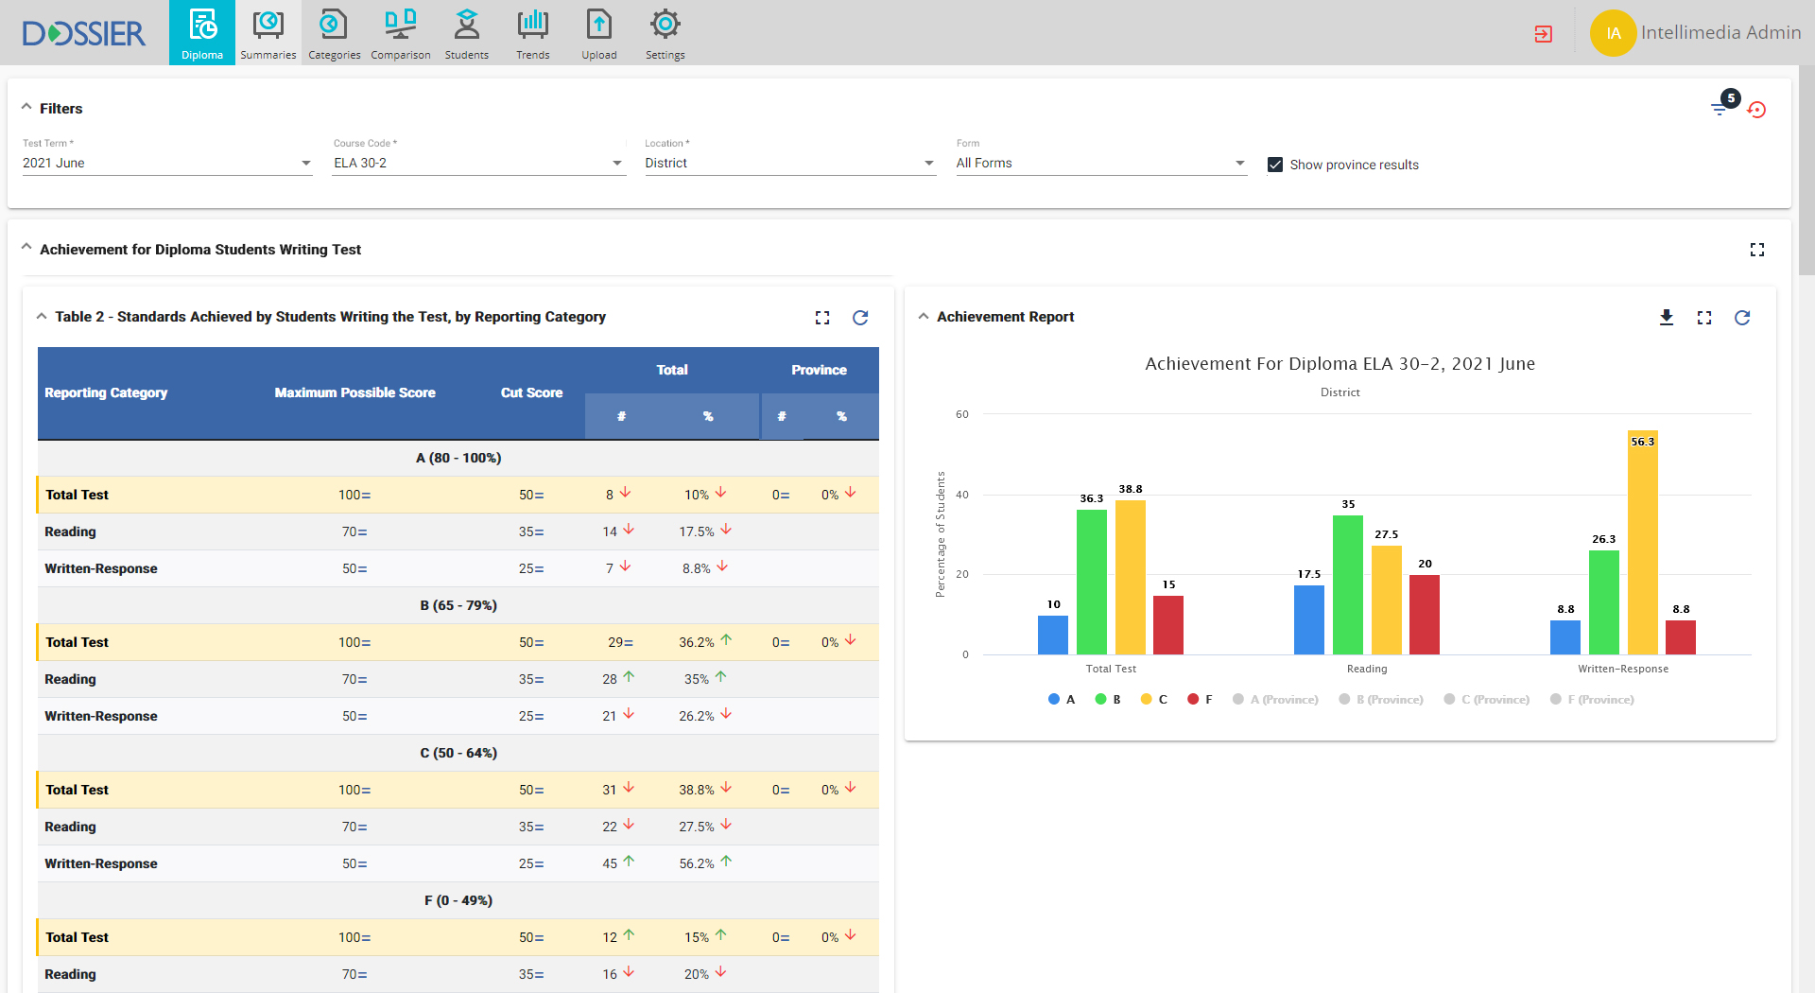Open the filter list icon with badge
The width and height of the screenshot is (1815, 993).
(x=1720, y=109)
